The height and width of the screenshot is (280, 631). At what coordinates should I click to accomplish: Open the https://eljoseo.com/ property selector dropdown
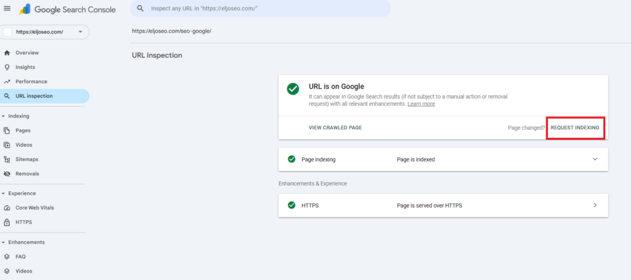click(44, 32)
